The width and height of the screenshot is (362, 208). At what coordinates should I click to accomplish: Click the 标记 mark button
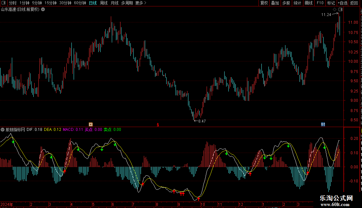[x=331, y=3]
